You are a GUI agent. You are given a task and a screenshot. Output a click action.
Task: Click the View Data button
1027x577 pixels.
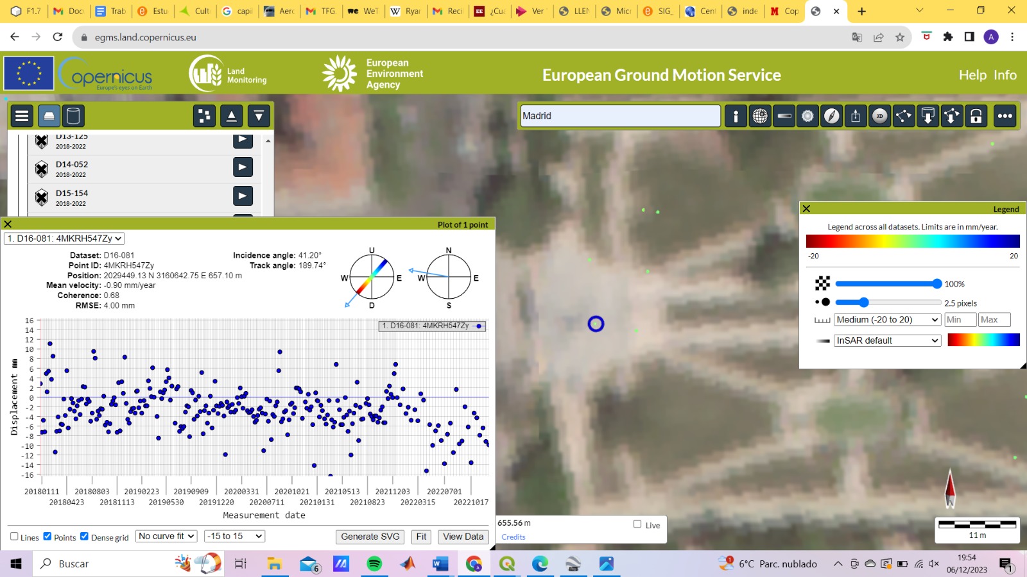[x=463, y=537]
